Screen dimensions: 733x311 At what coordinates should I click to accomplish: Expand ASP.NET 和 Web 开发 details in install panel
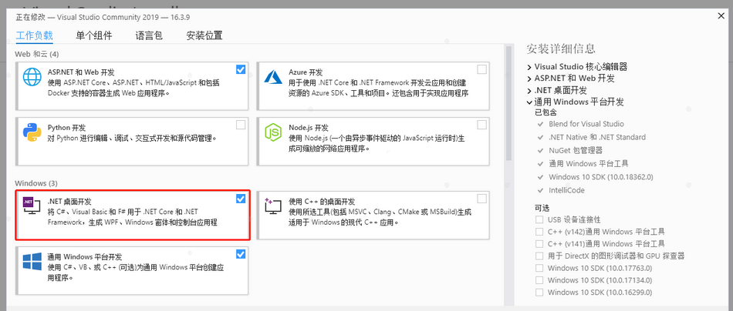click(x=529, y=79)
